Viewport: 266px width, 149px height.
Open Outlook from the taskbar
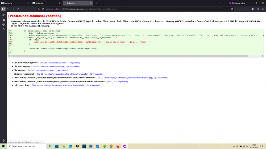pyautogui.click(x=70, y=146)
